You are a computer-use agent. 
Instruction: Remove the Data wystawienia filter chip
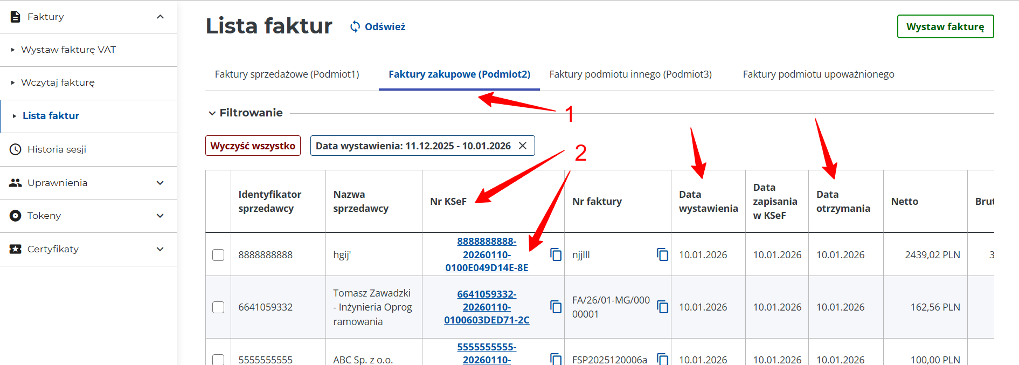pyautogui.click(x=522, y=146)
